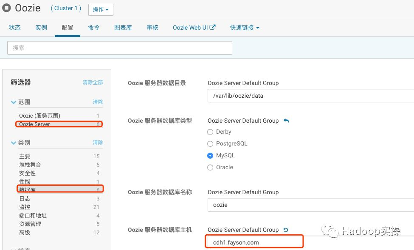This screenshot has height=250, width=414.
Task: Click the database name field containing oozie
Action: [x=311, y=205]
